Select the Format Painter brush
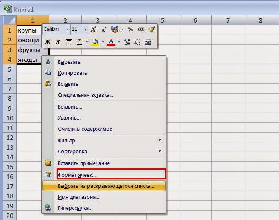The image size is (279, 220). (151, 29)
